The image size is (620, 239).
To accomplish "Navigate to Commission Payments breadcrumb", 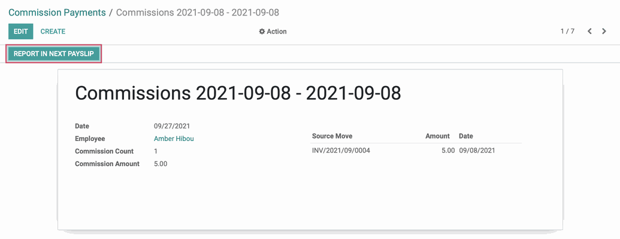I will click(57, 12).
